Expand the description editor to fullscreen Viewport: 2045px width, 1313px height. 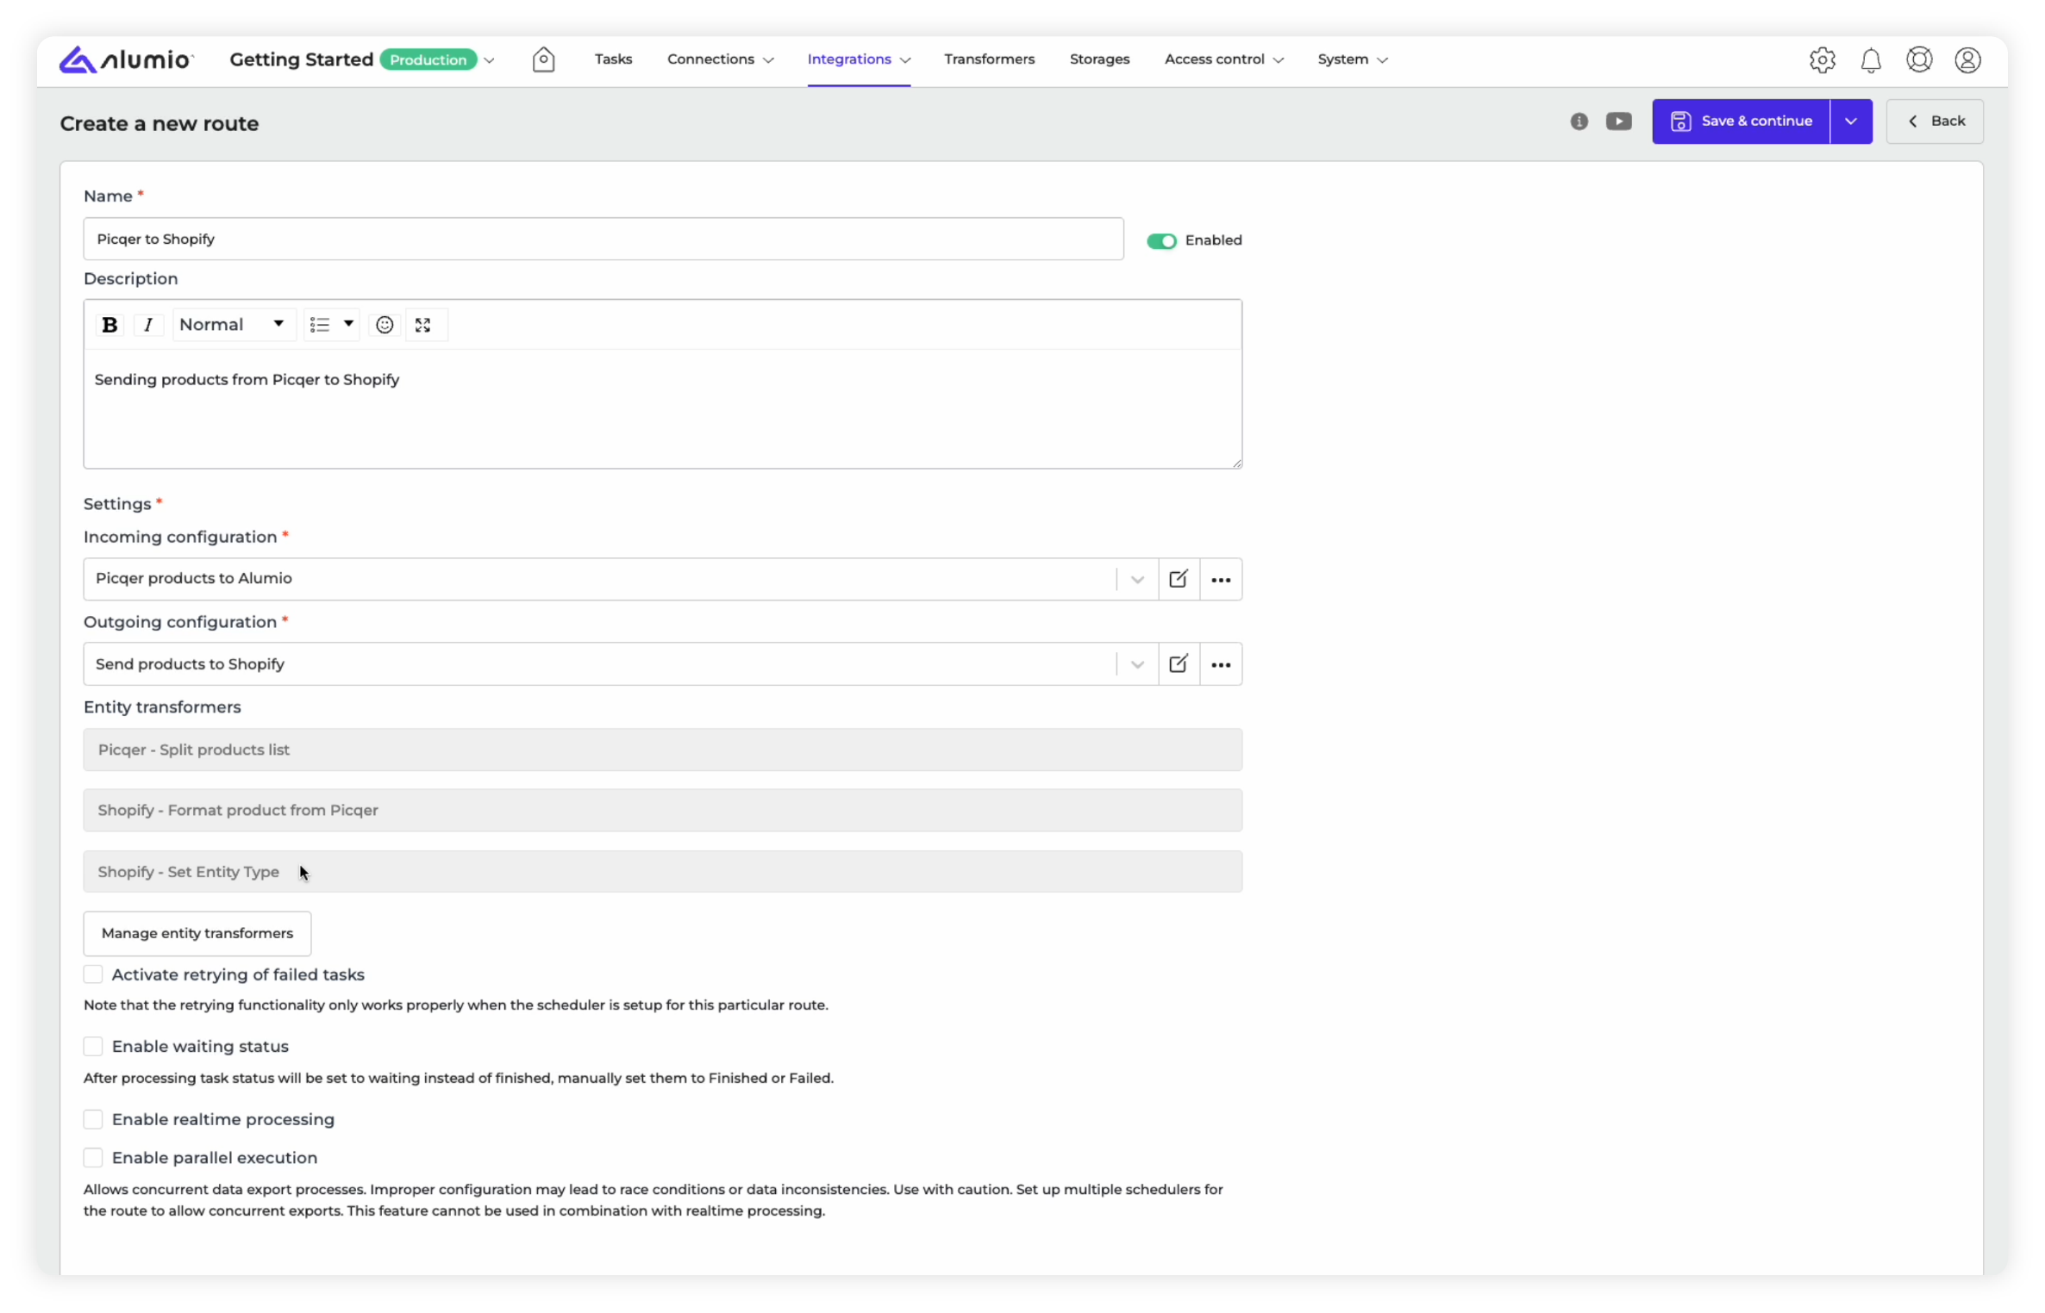click(422, 325)
